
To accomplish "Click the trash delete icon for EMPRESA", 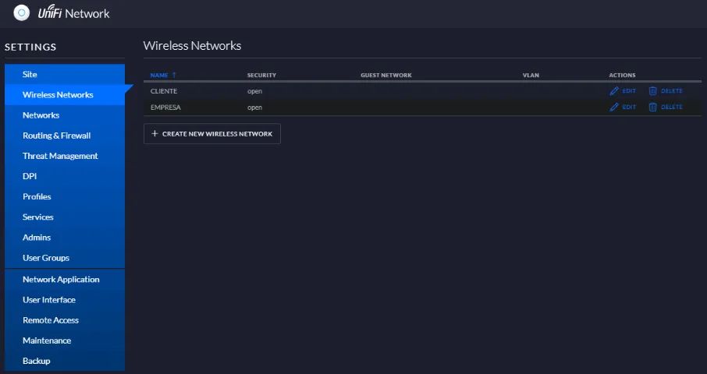I will click(652, 108).
